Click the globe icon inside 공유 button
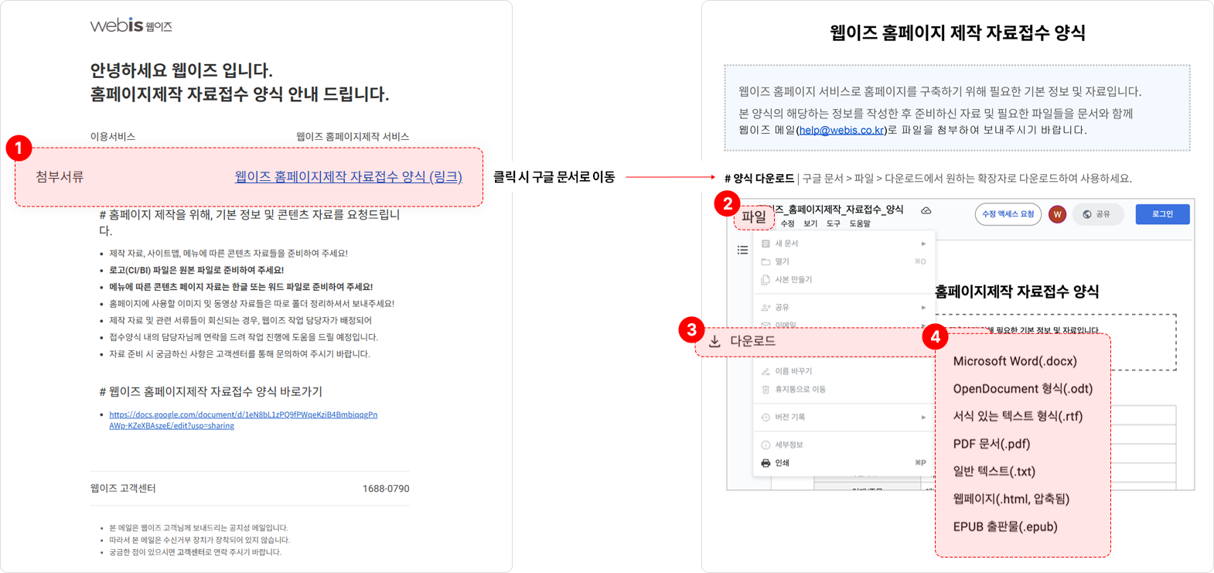The width and height of the screenshot is (1214, 573). [1086, 214]
